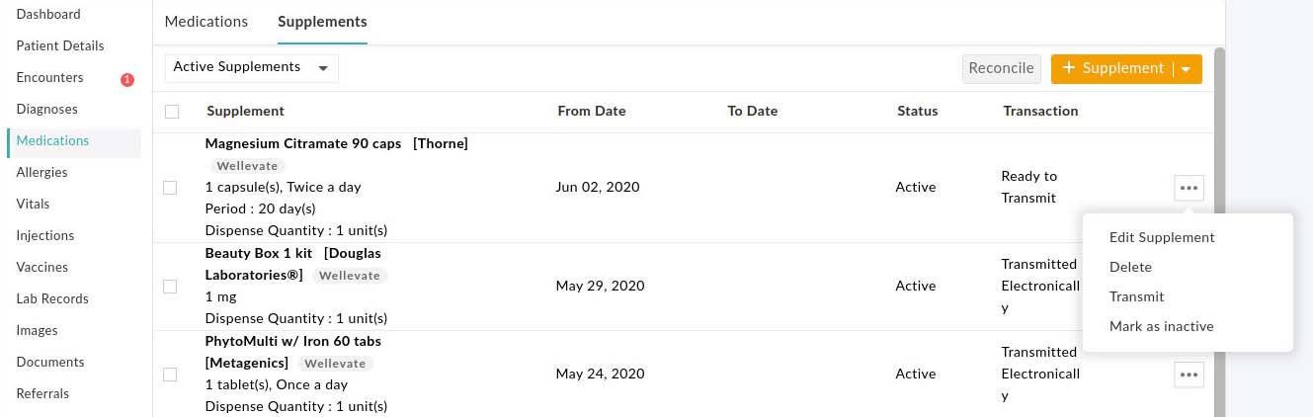1313x417 pixels.
Task: Toggle the select-all supplements checkbox
Action: (172, 112)
